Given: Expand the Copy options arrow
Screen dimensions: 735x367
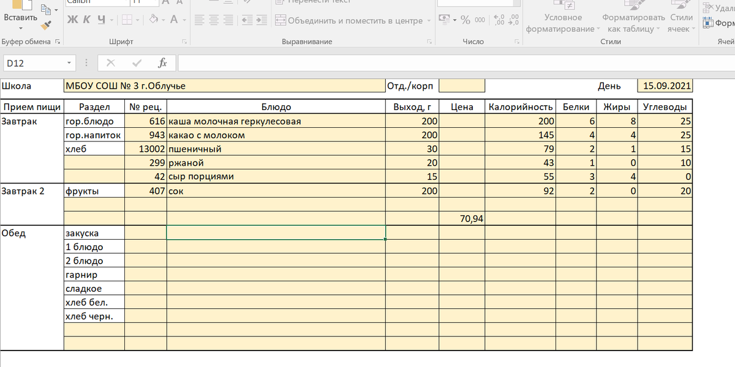Looking at the screenshot, I should tap(56, 10).
